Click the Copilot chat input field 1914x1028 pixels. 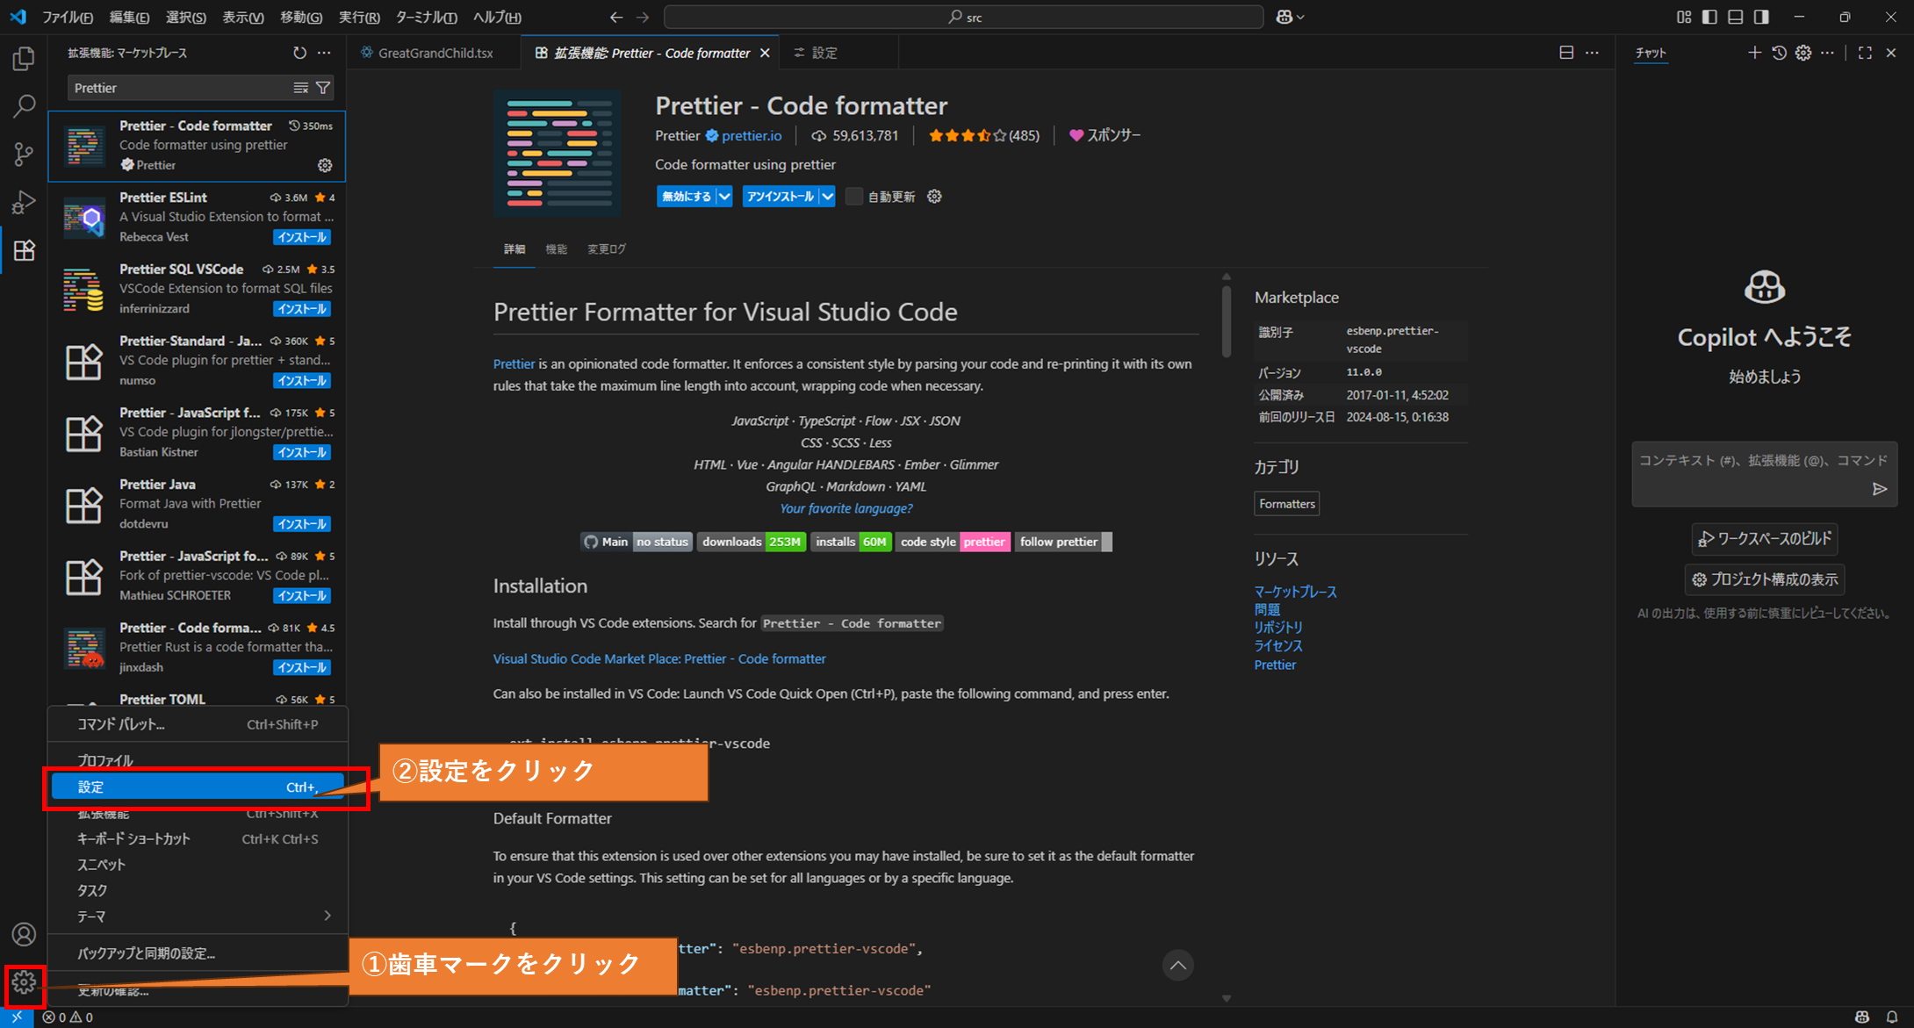point(1764,475)
